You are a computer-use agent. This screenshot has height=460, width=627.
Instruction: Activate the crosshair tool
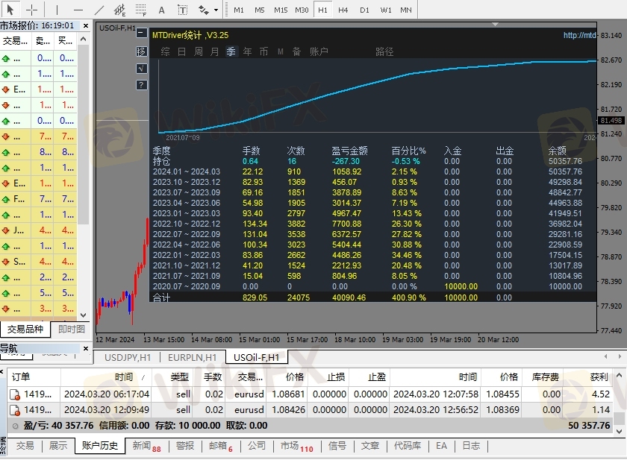tap(31, 10)
